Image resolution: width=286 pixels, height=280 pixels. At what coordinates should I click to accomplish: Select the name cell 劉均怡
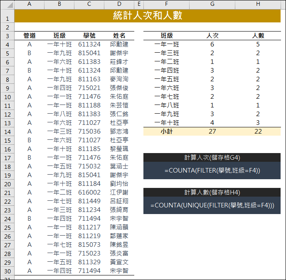[x=119, y=184]
